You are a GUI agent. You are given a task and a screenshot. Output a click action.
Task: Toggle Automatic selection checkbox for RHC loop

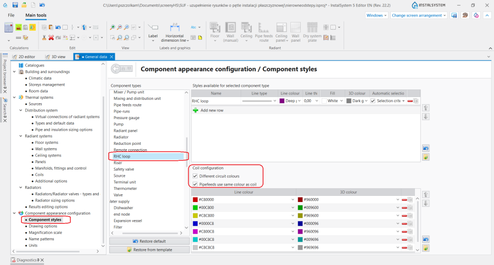(373, 101)
